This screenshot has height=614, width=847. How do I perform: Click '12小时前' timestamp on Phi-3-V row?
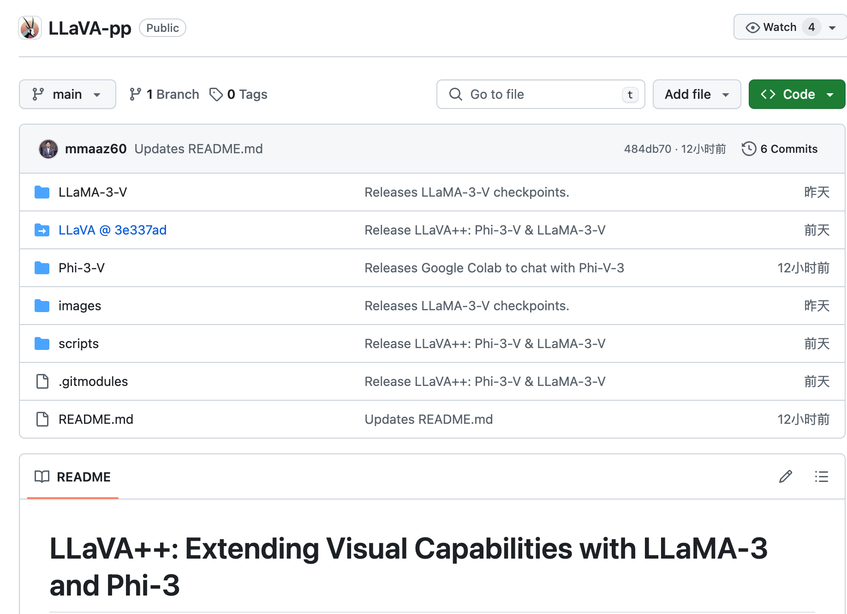tap(804, 268)
